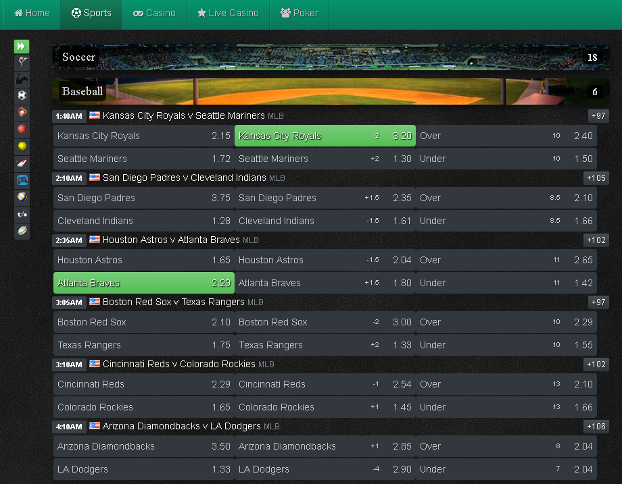Image resolution: width=622 pixels, height=484 pixels.
Task: Expand +97 markets for Red Sox v Rangers
Action: 598,302
